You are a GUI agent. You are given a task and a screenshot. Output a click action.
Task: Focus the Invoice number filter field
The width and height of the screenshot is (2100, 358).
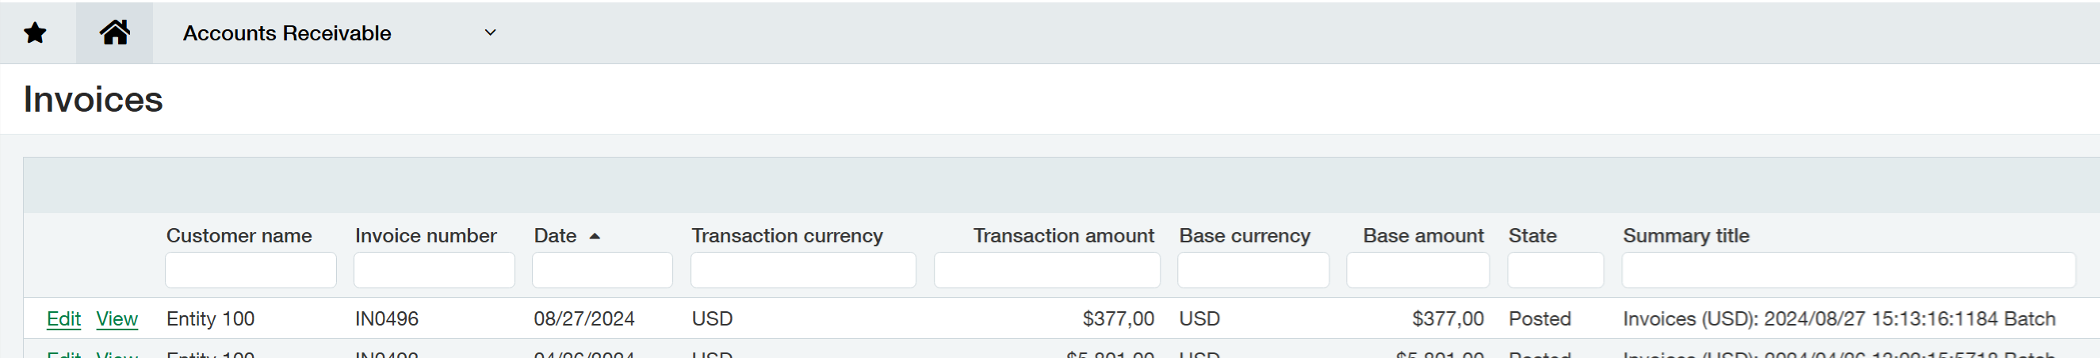click(x=434, y=270)
